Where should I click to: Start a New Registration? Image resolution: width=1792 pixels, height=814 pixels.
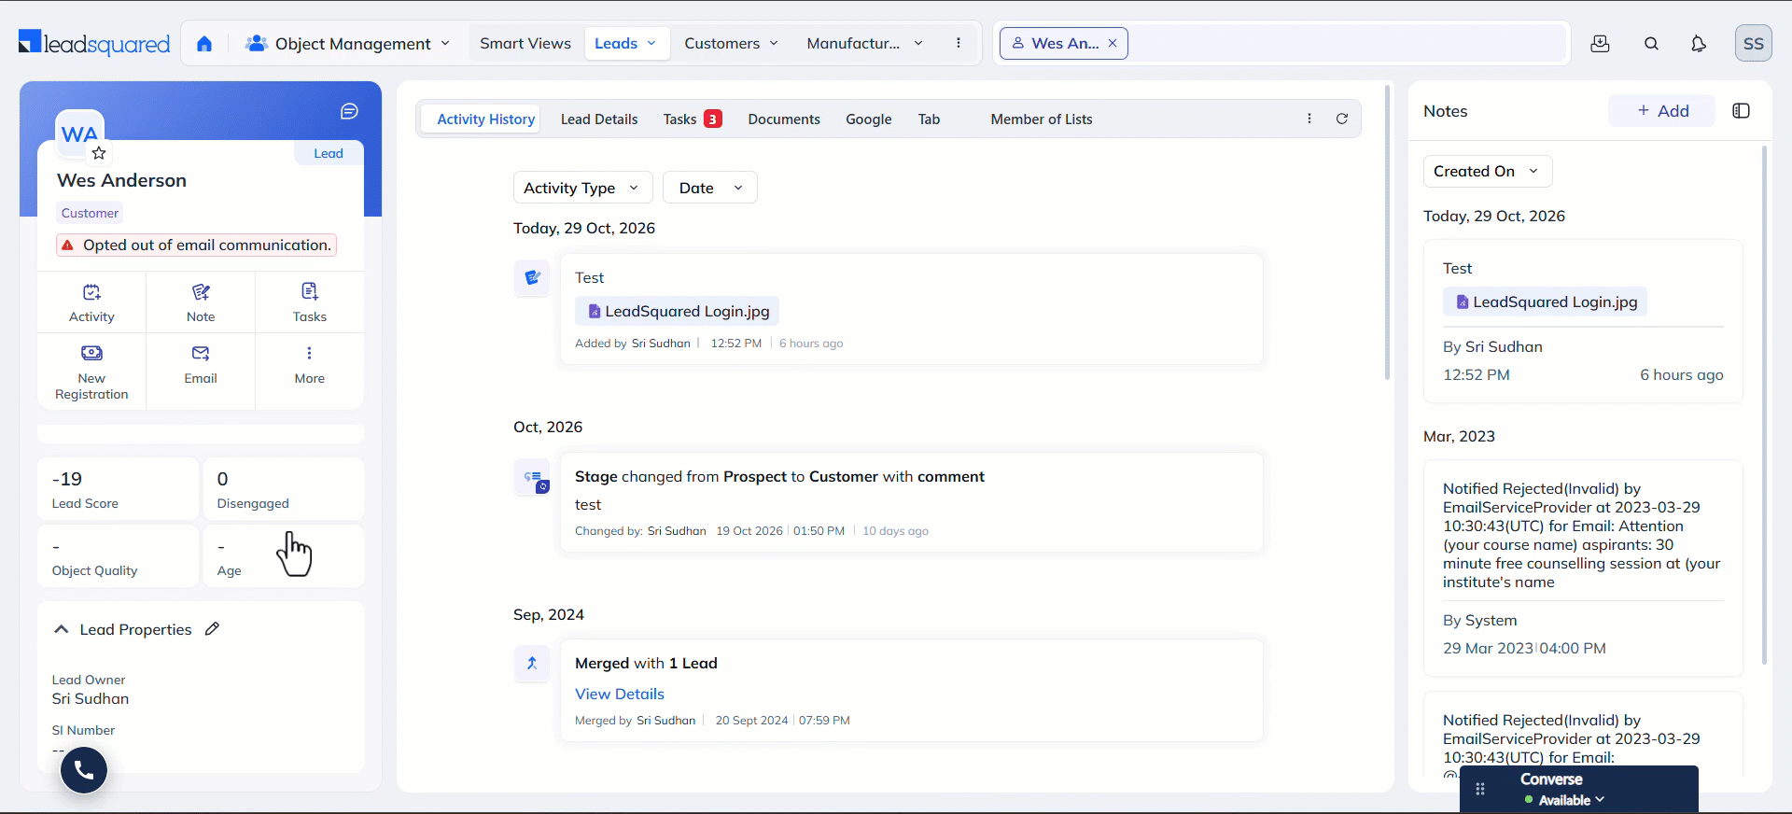tap(91, 372)
